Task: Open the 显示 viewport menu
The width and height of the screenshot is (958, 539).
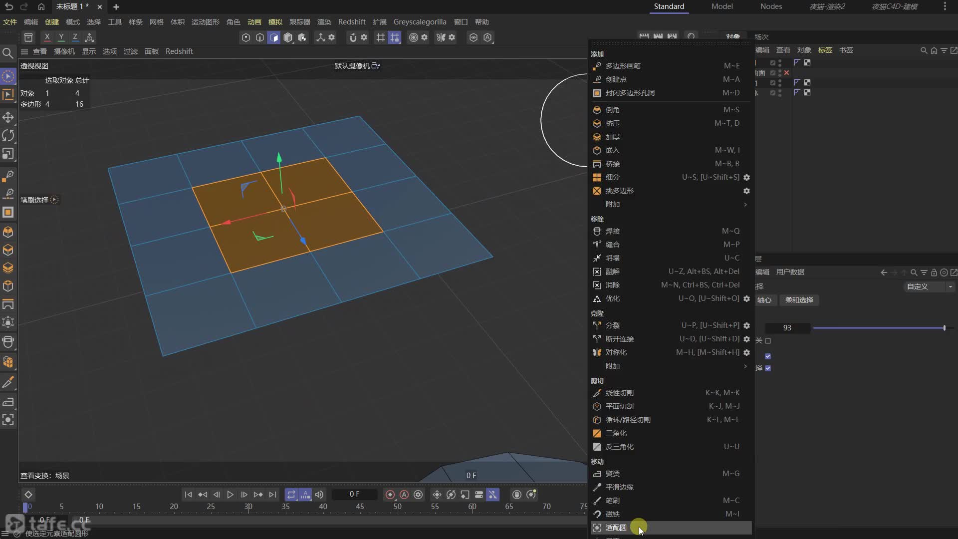Action: [x=89, y=51]
